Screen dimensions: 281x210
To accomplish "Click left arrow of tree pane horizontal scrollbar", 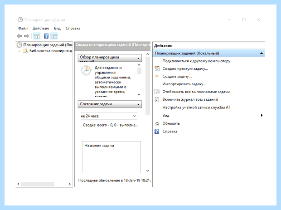I will click(x=18, y=184).
